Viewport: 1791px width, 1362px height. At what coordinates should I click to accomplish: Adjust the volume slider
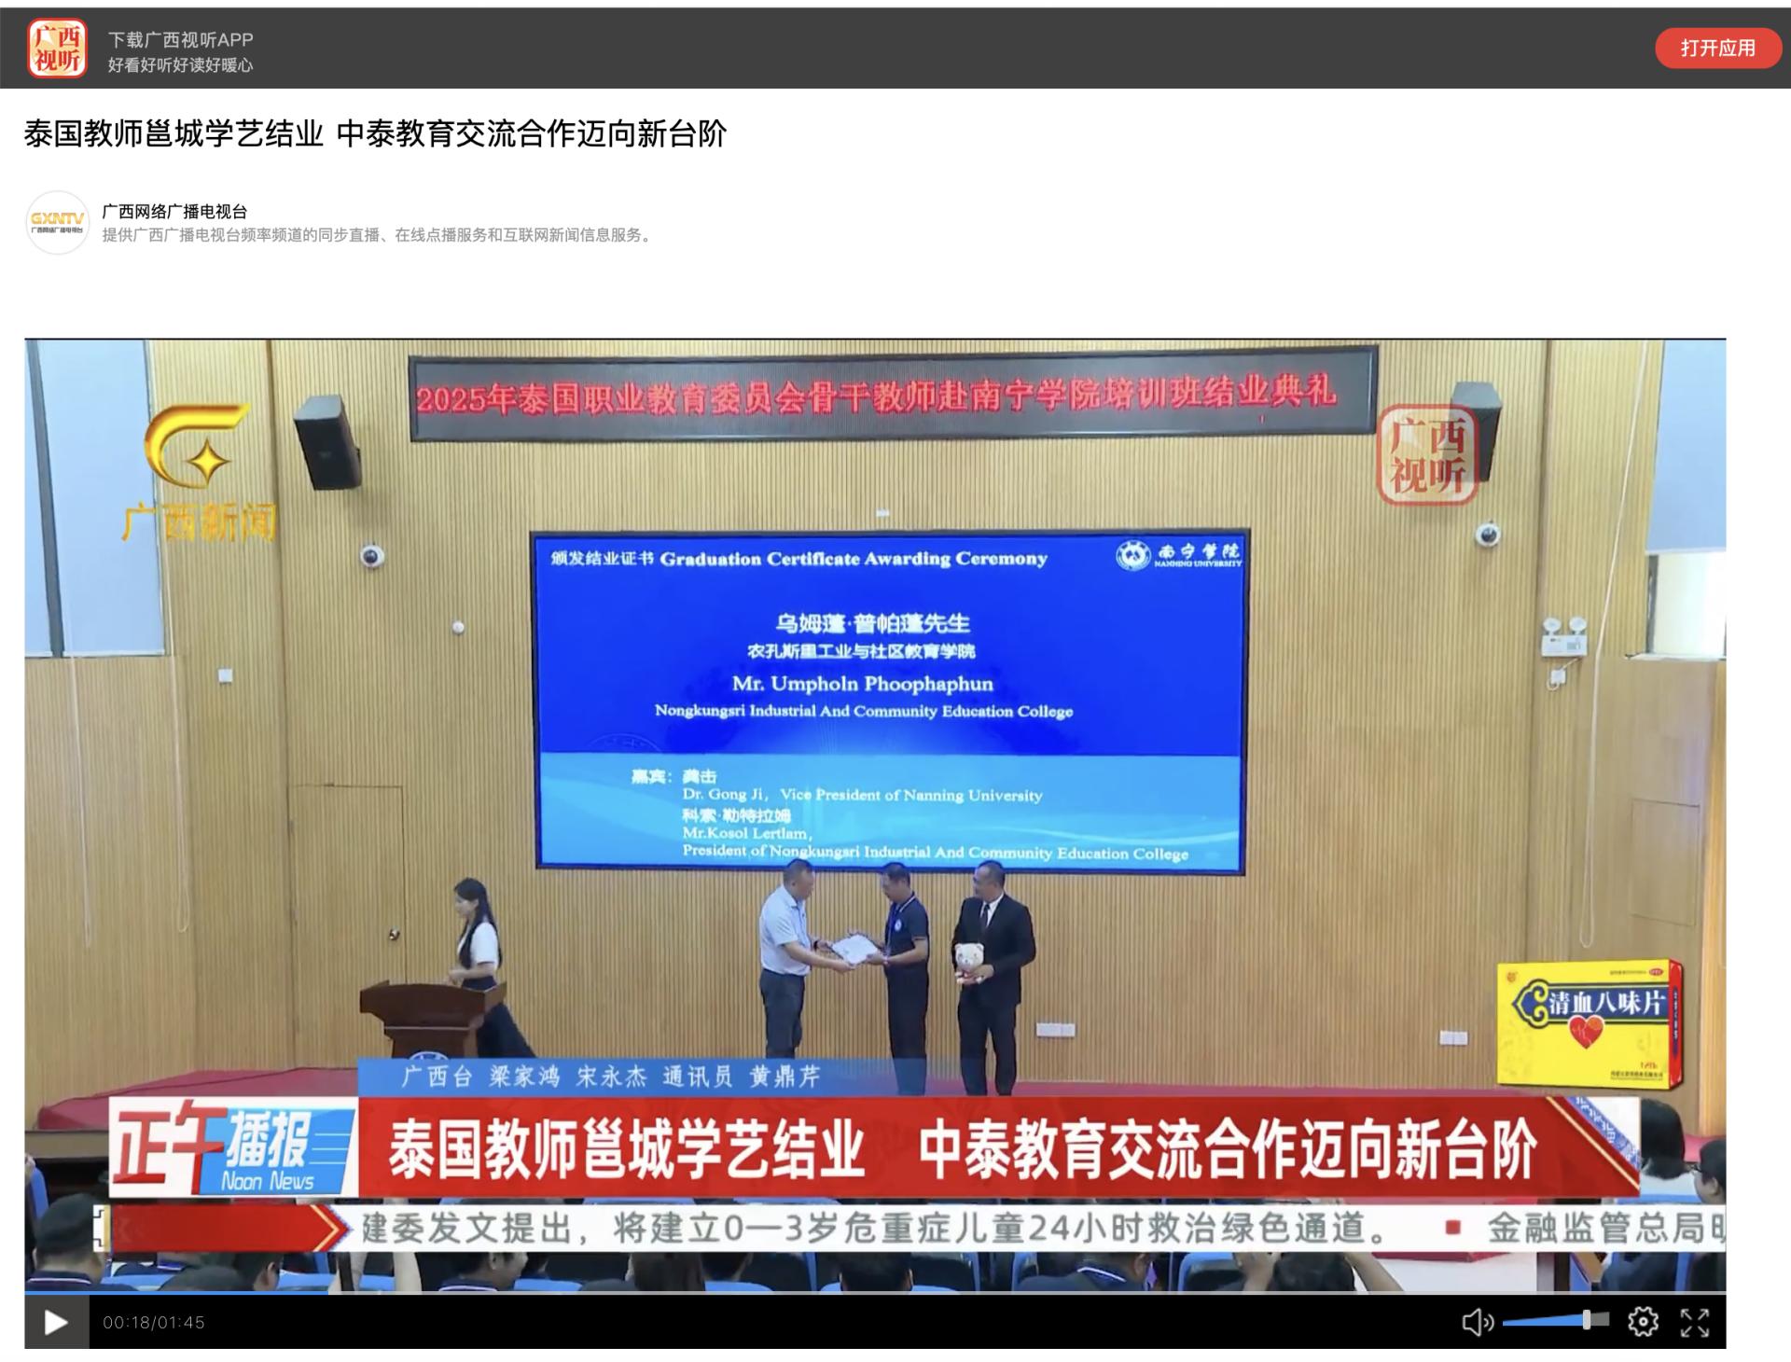pos(1556,1321)
